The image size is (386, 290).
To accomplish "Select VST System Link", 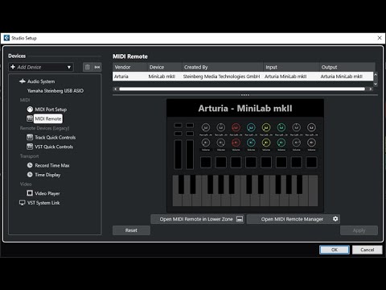I will pos(43,203).
